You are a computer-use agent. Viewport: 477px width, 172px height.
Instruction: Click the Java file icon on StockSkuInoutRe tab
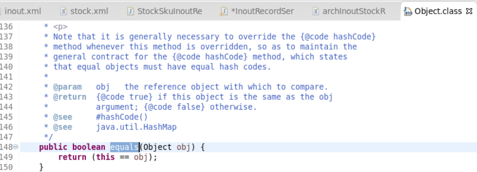point(131,11)
